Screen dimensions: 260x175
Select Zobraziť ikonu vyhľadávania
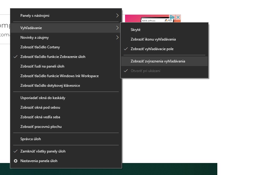(x=164, y=39)
